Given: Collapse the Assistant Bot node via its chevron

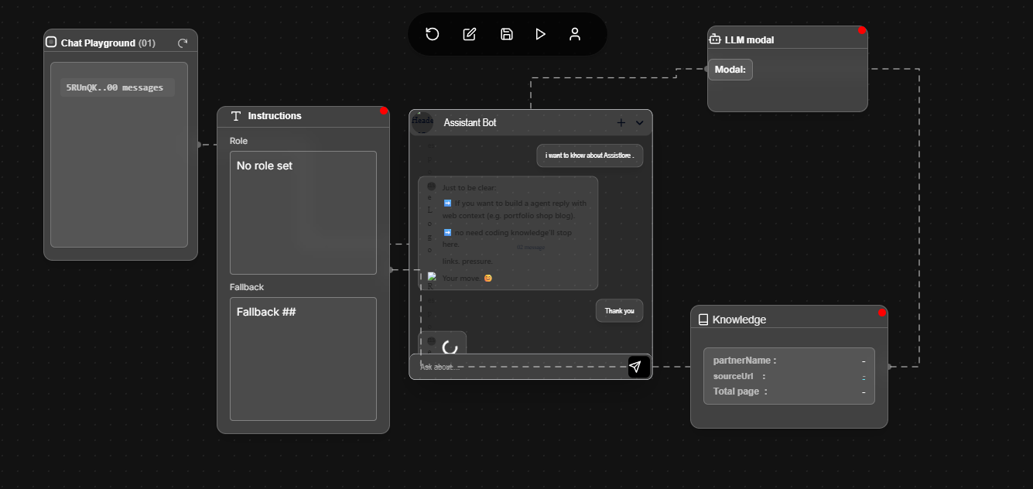Looking at the screenshot, I should pos(639,123).
